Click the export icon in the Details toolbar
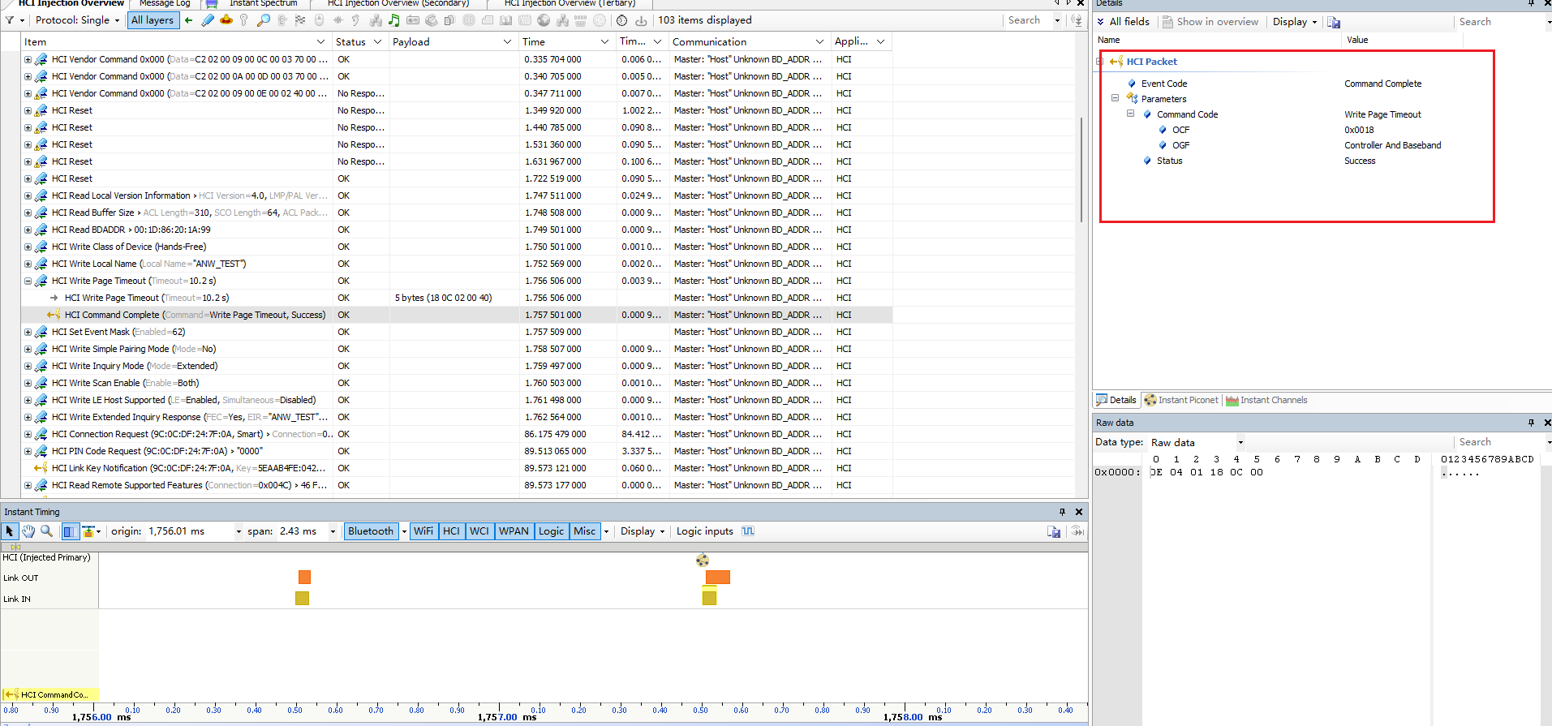This screenshot has height=726, width=1552. pos(1334,22)
